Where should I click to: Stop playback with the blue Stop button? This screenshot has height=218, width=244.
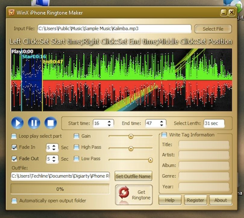pyautogui.click(x=51, y=123)
